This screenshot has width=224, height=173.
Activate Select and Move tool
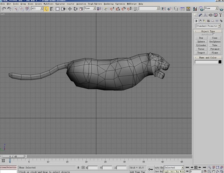[70, 9]
